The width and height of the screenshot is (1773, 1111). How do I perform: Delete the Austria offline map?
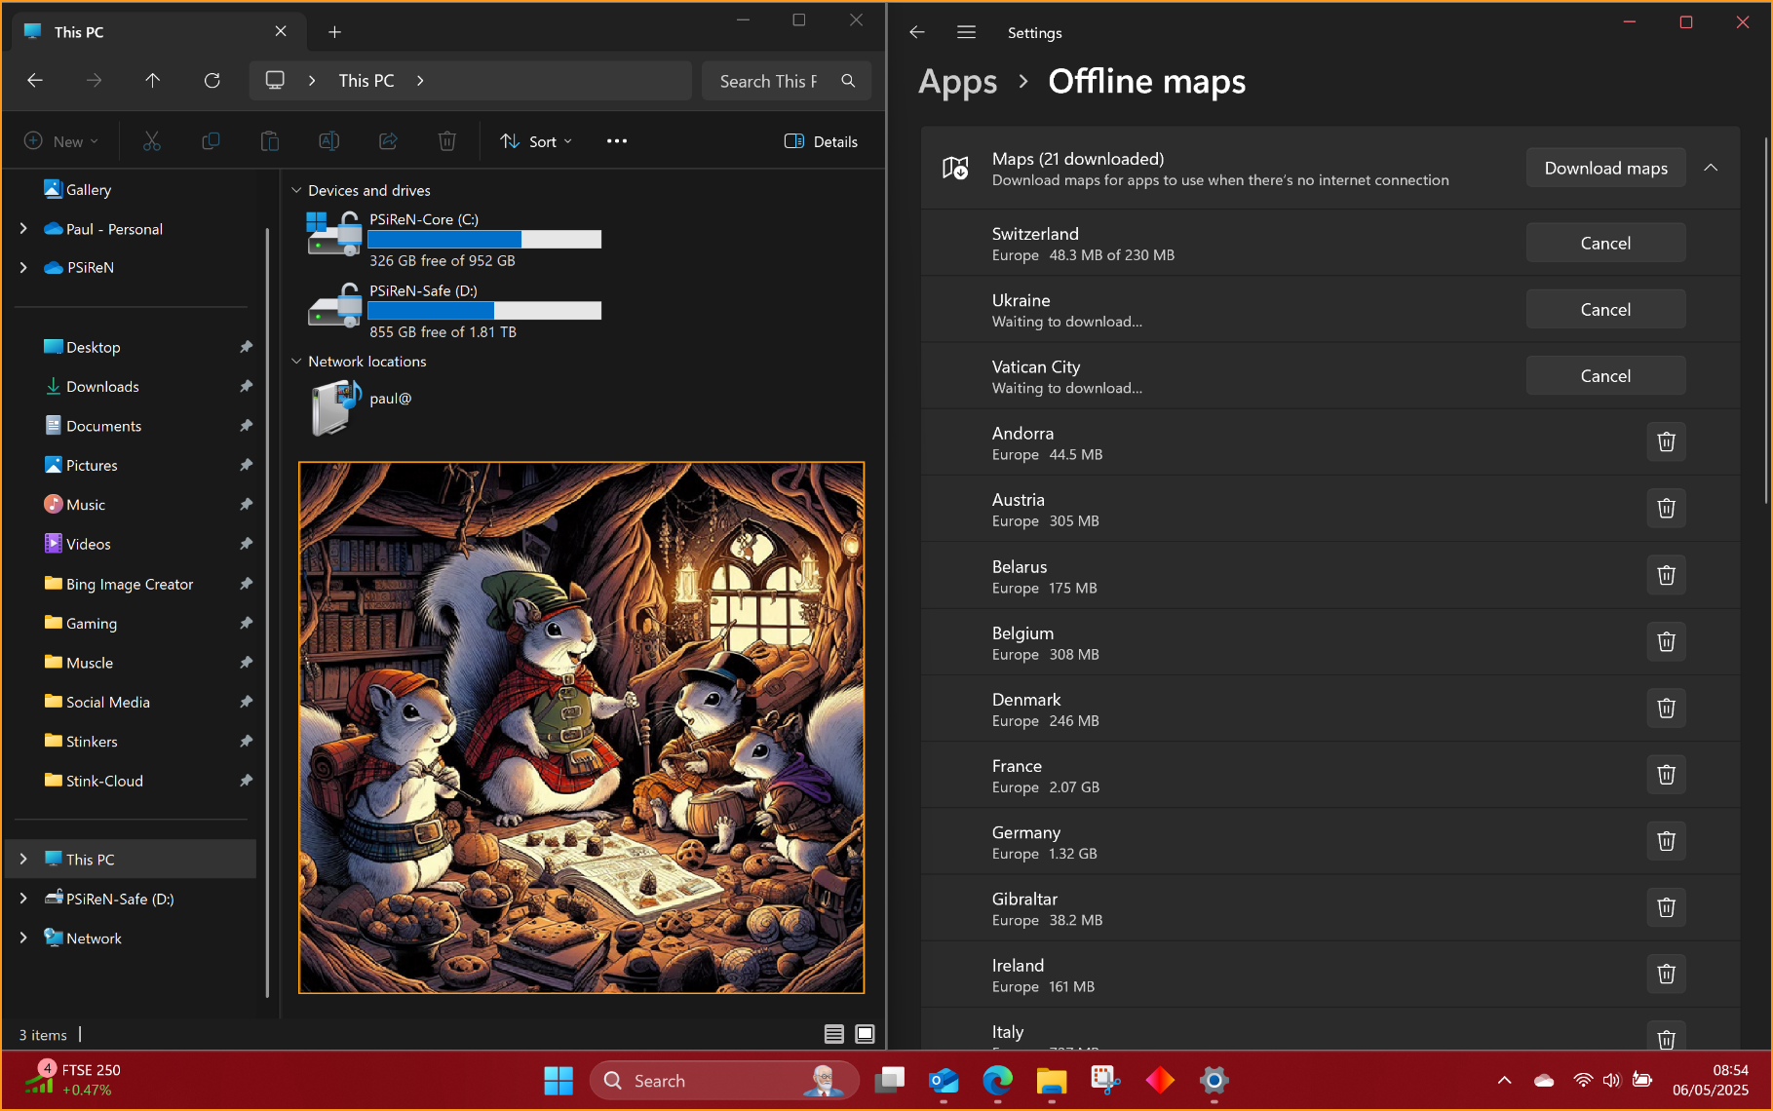tap(1666, 508)
